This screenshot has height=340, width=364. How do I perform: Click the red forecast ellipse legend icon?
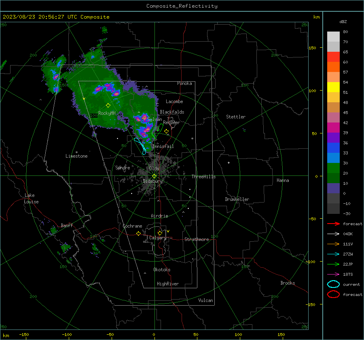point(333,294)
